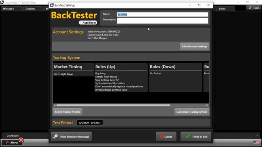
Task: Close the BackTest Settings dialog
Action: click(x=208, y=5)
